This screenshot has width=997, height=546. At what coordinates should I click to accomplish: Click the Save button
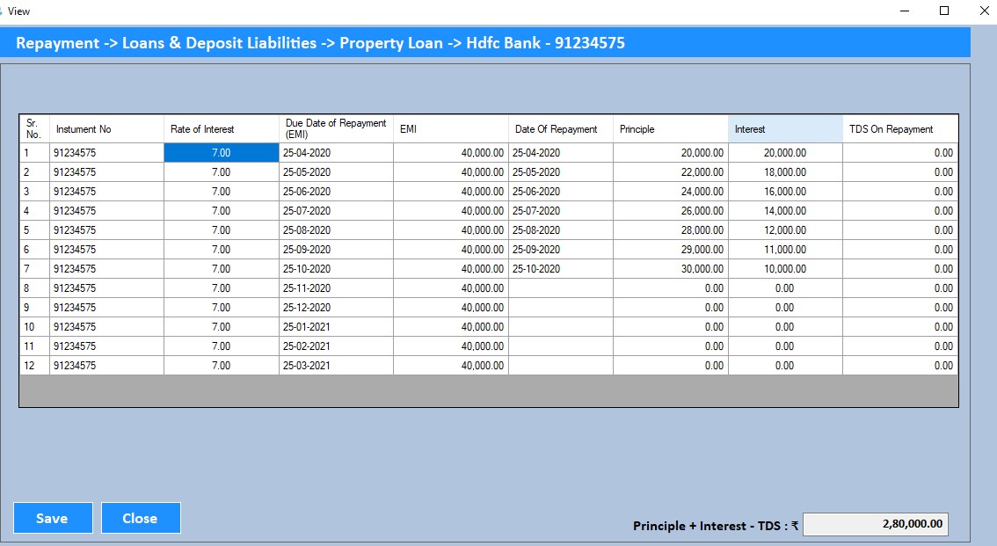(53, 518)
